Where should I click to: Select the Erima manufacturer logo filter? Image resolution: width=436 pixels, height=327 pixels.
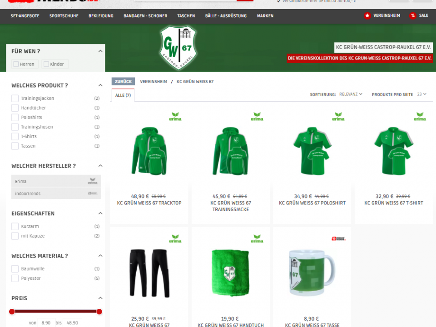(93, 182)
